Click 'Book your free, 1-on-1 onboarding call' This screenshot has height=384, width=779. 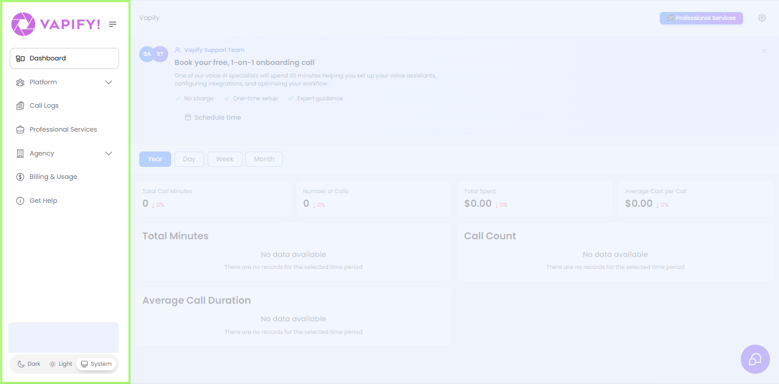click(245, 63)
